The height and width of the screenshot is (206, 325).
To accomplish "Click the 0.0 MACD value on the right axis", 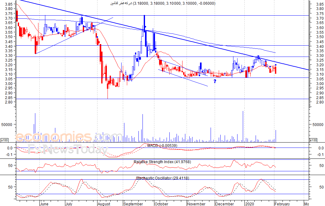I will (x=321, y=148).
